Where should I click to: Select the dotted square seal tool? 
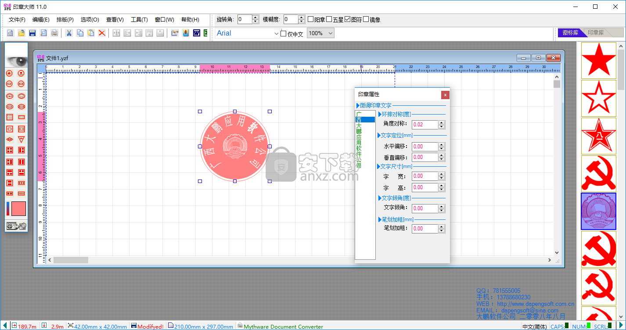pos(9,117)
